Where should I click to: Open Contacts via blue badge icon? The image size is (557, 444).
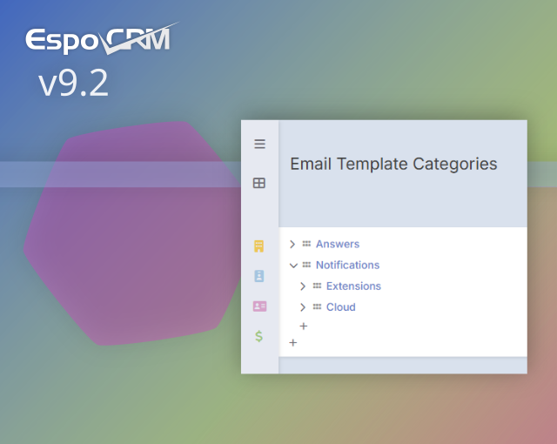(x=259, y=276)
